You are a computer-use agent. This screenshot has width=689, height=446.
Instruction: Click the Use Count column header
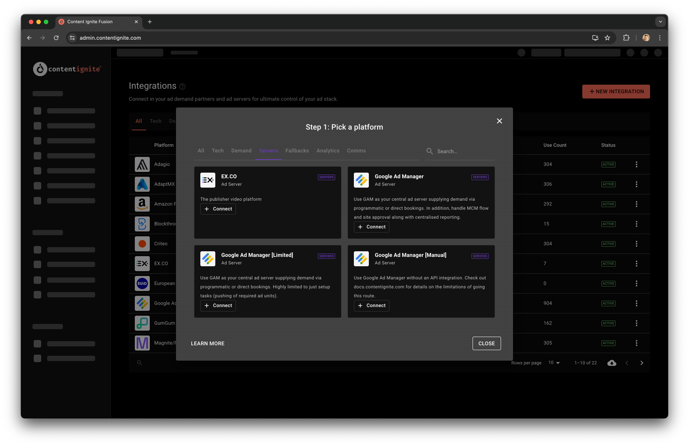555,145
